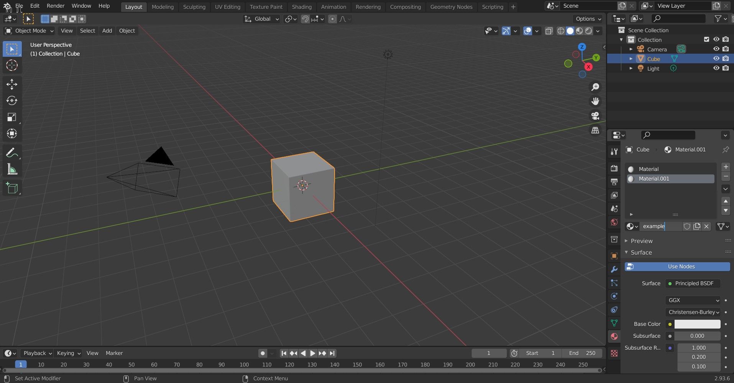The image size is (734, 383).
Task: Switch to the Shading workspace tab
Action: coord(301,7)
